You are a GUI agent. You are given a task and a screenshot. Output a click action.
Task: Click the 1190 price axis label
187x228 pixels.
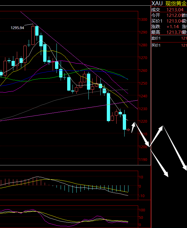tap(144, 160)
